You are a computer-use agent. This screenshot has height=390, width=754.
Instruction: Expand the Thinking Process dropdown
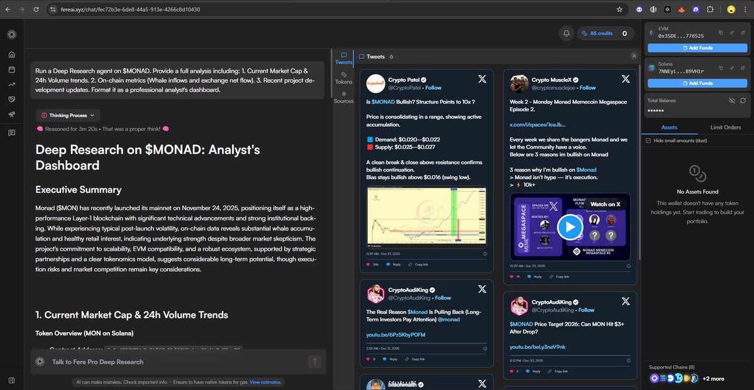(x=67, y=115)
